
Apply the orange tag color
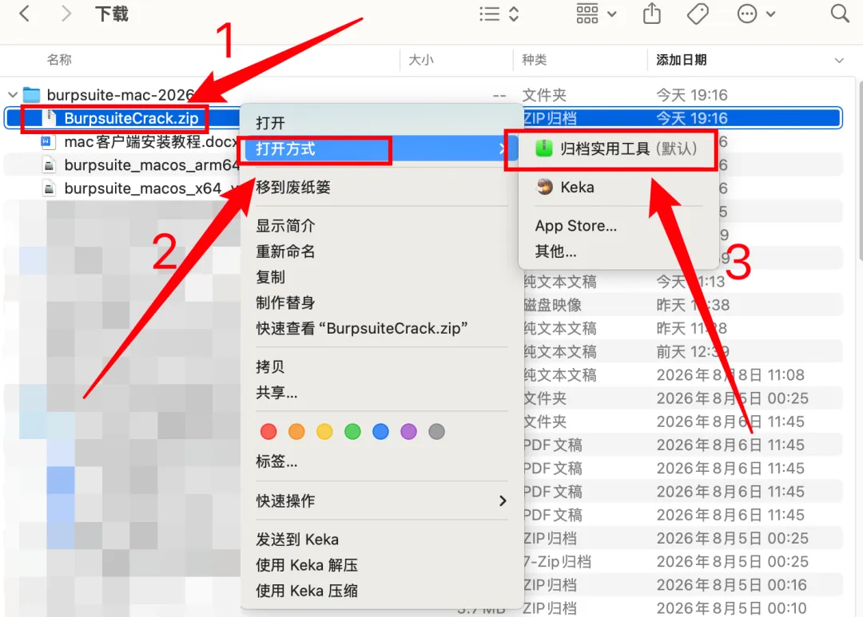296,432
